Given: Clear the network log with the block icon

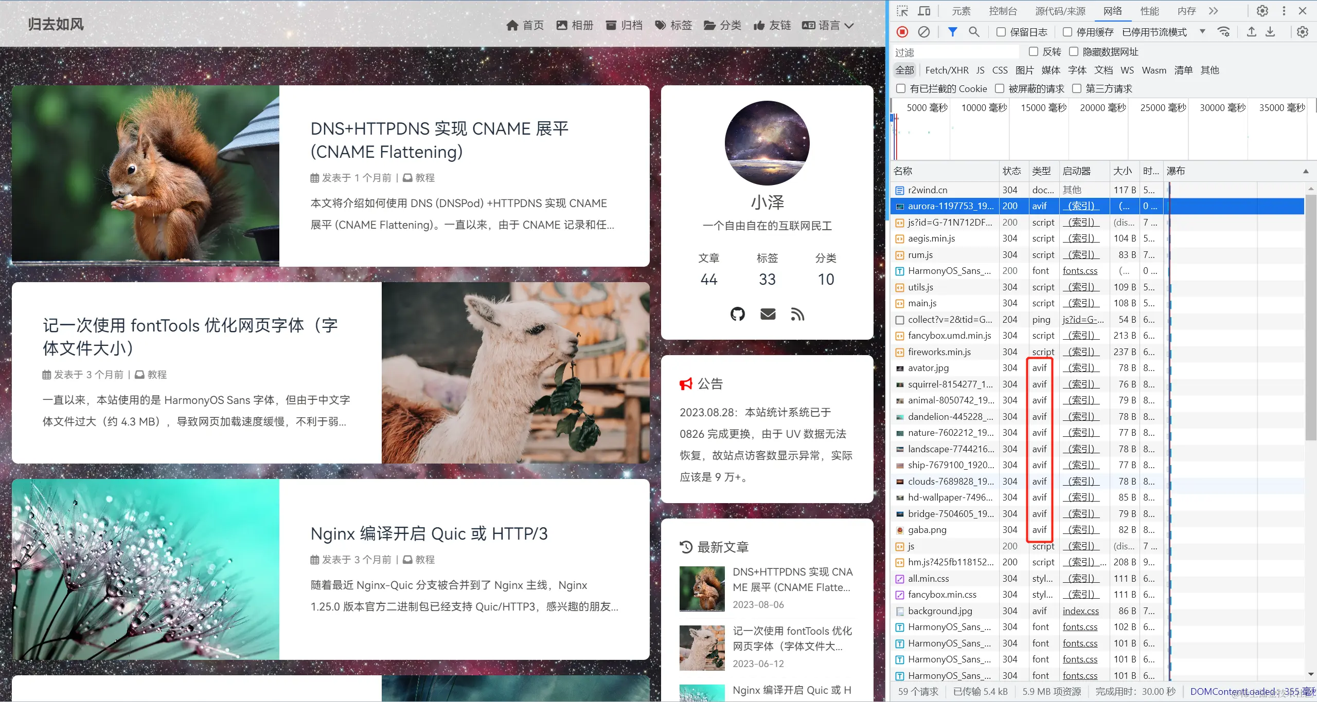Looking at the screenshot, I should (x=924, y=32).
